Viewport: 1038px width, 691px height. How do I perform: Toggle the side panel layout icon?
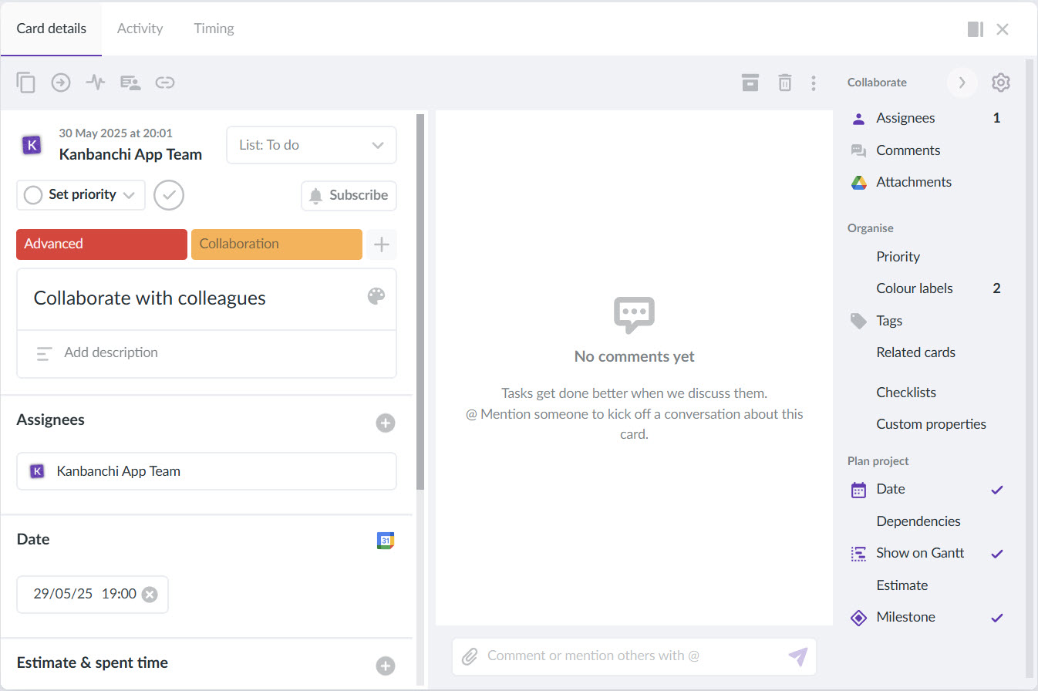976,29
